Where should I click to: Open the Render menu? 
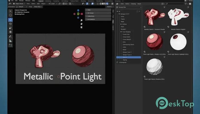[21, 1]
